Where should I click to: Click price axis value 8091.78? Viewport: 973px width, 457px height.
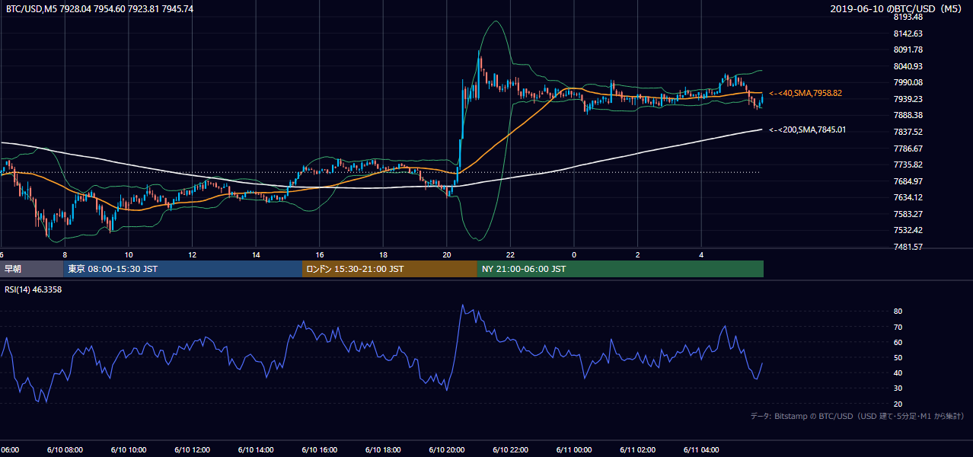coord(908,50)
